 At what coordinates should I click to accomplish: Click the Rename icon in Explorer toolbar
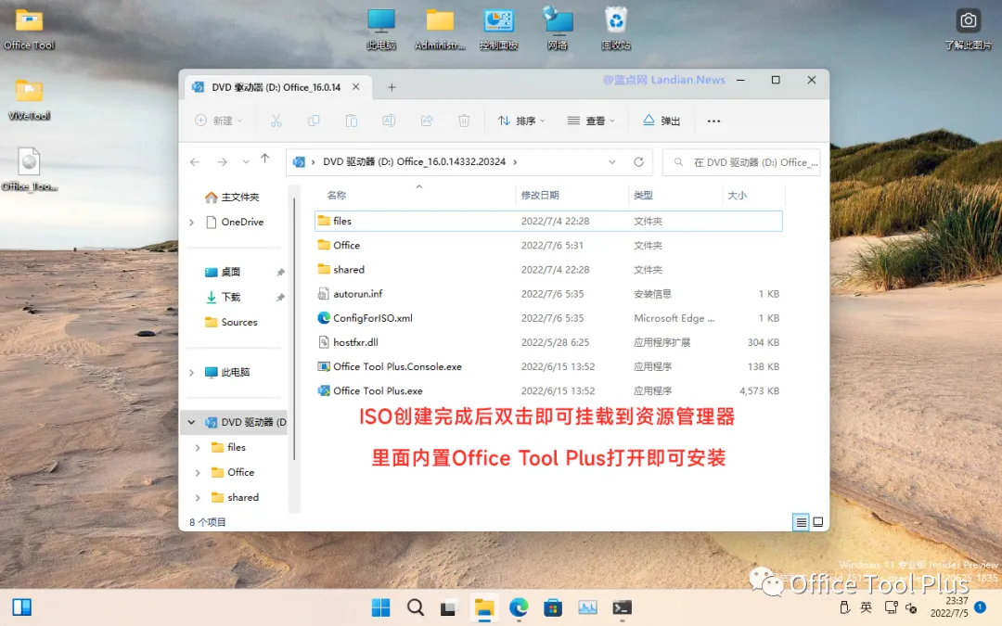[x=389, y=121]
